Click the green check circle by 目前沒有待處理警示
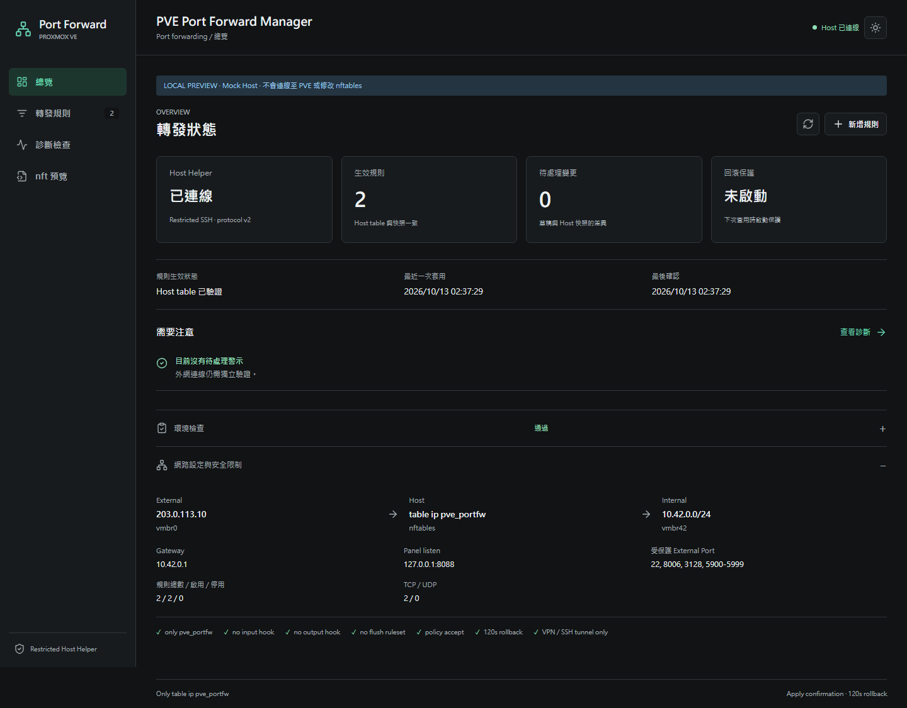907x708 pixels. click(x=162, y=363)
